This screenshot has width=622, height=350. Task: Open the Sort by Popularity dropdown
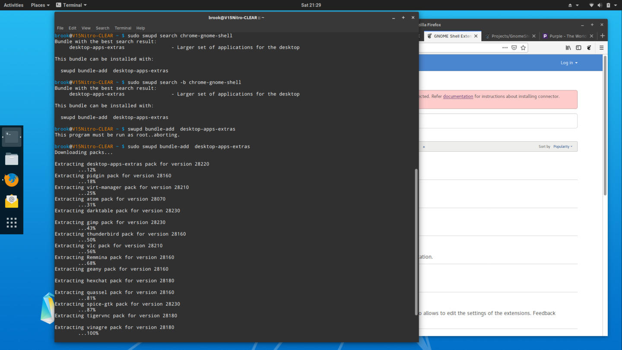pyautogui.click(x=563, y=146)
